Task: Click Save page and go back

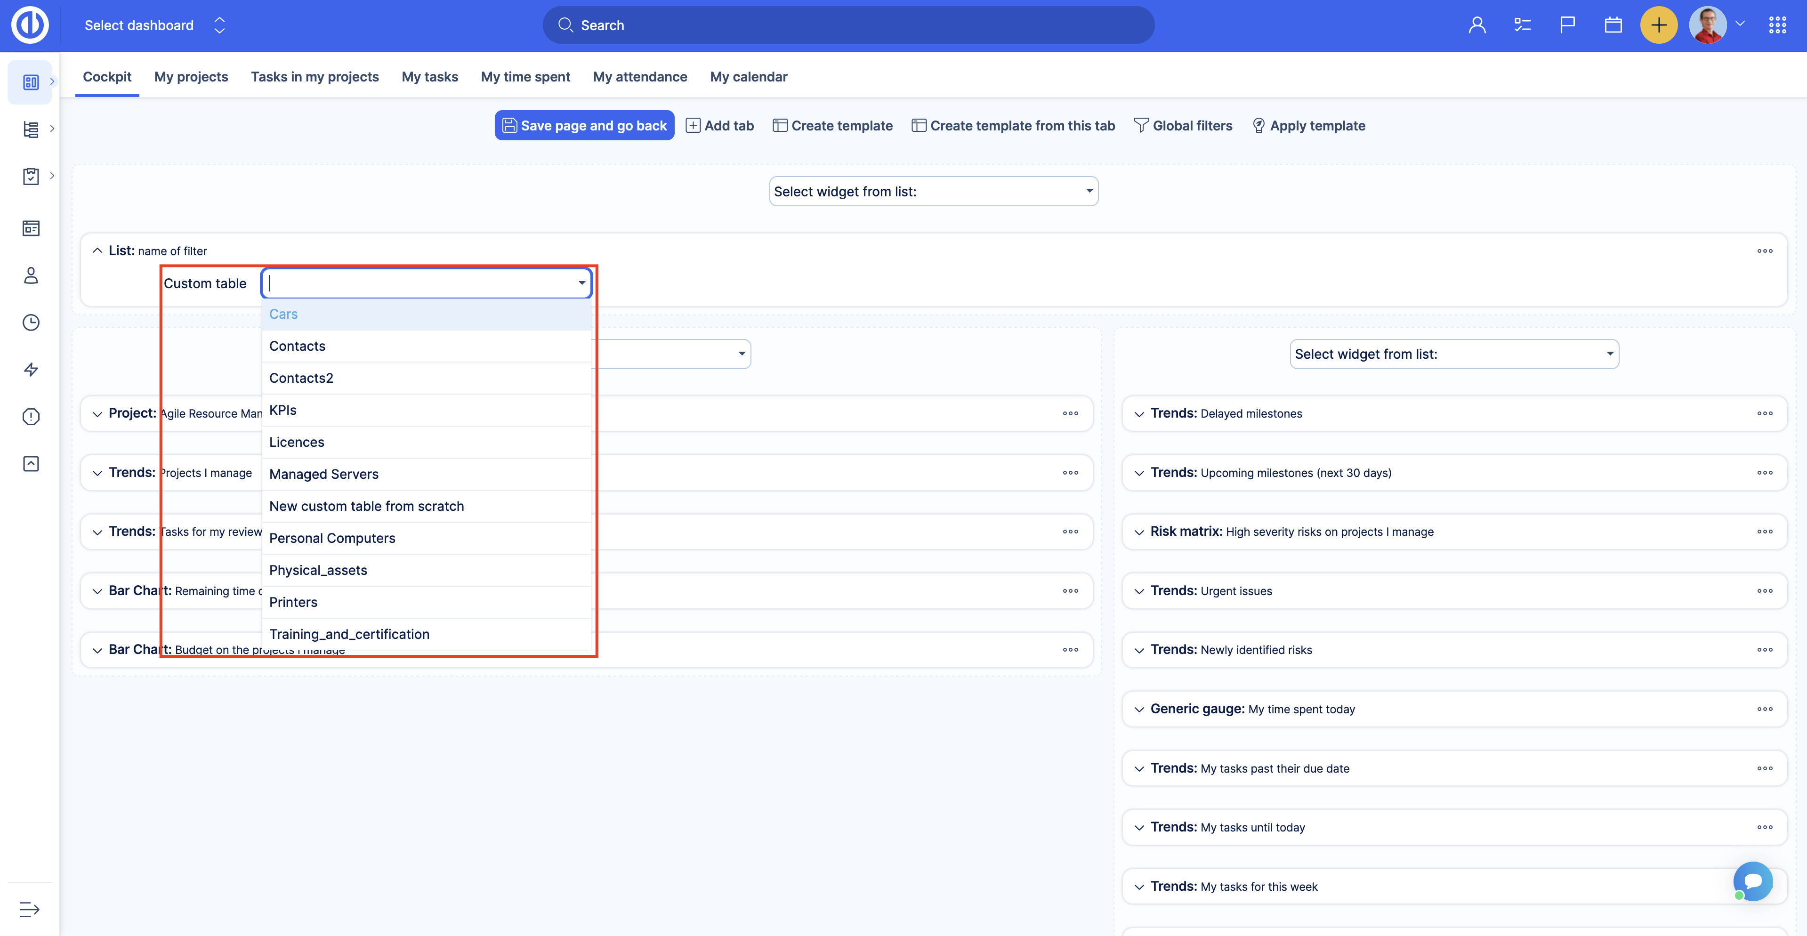Action: [584, 126]
